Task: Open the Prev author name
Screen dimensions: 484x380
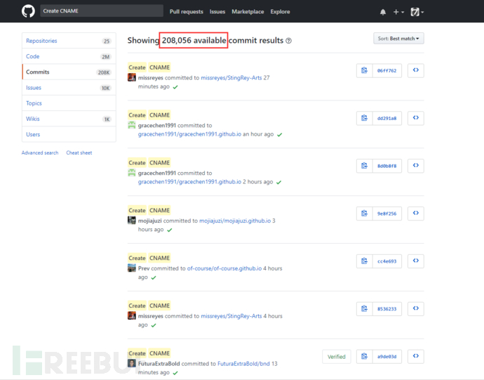Action: (144, 268)
